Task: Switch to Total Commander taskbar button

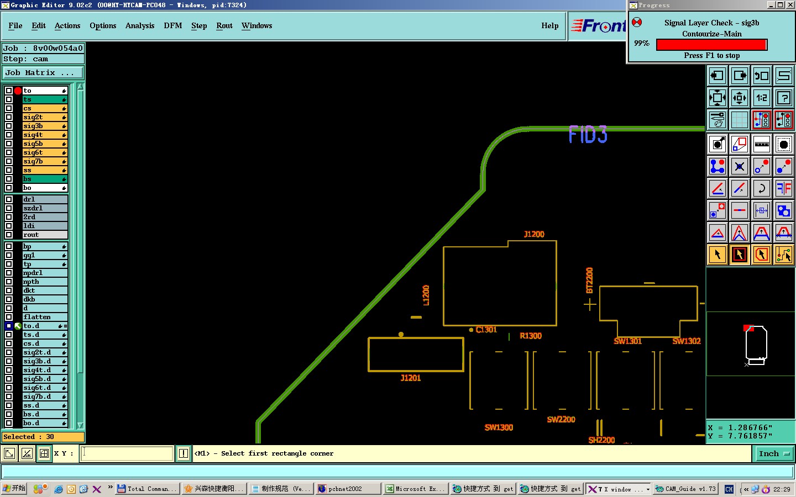Action: coord(148,489)
